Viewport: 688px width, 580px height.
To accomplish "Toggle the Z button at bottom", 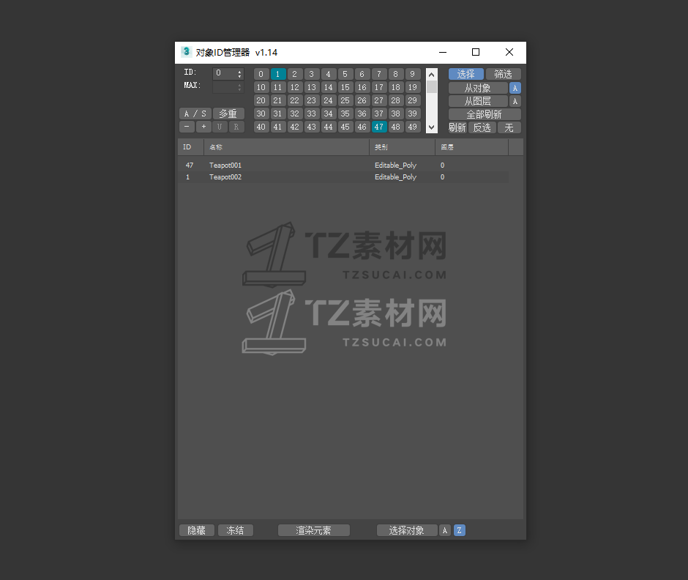I will click(460, 530).
